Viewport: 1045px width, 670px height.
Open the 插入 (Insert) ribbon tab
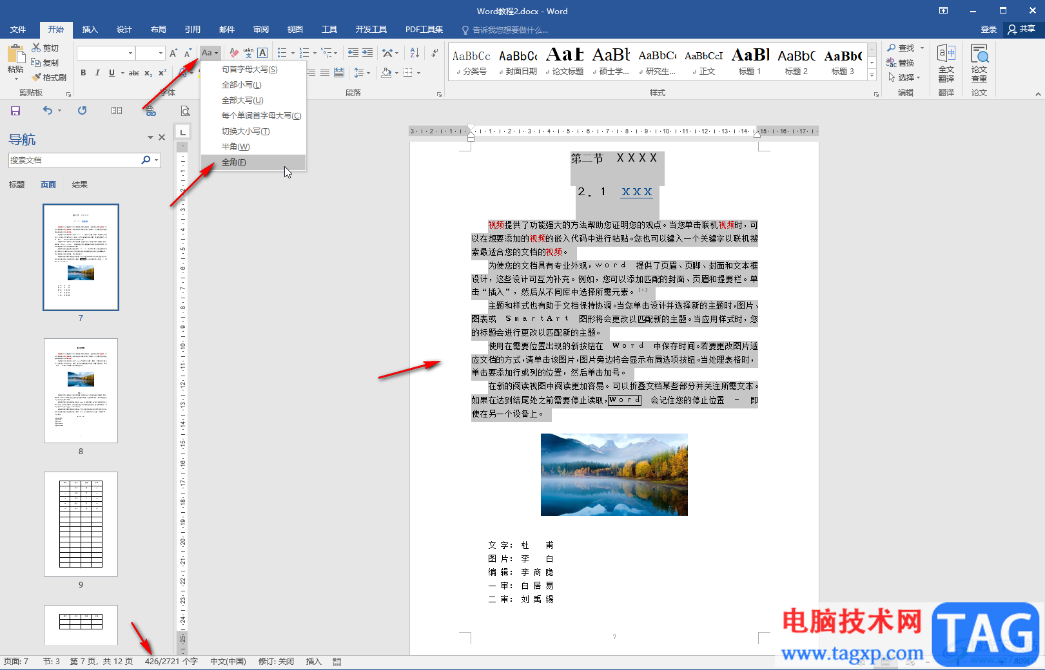[90, 30]
